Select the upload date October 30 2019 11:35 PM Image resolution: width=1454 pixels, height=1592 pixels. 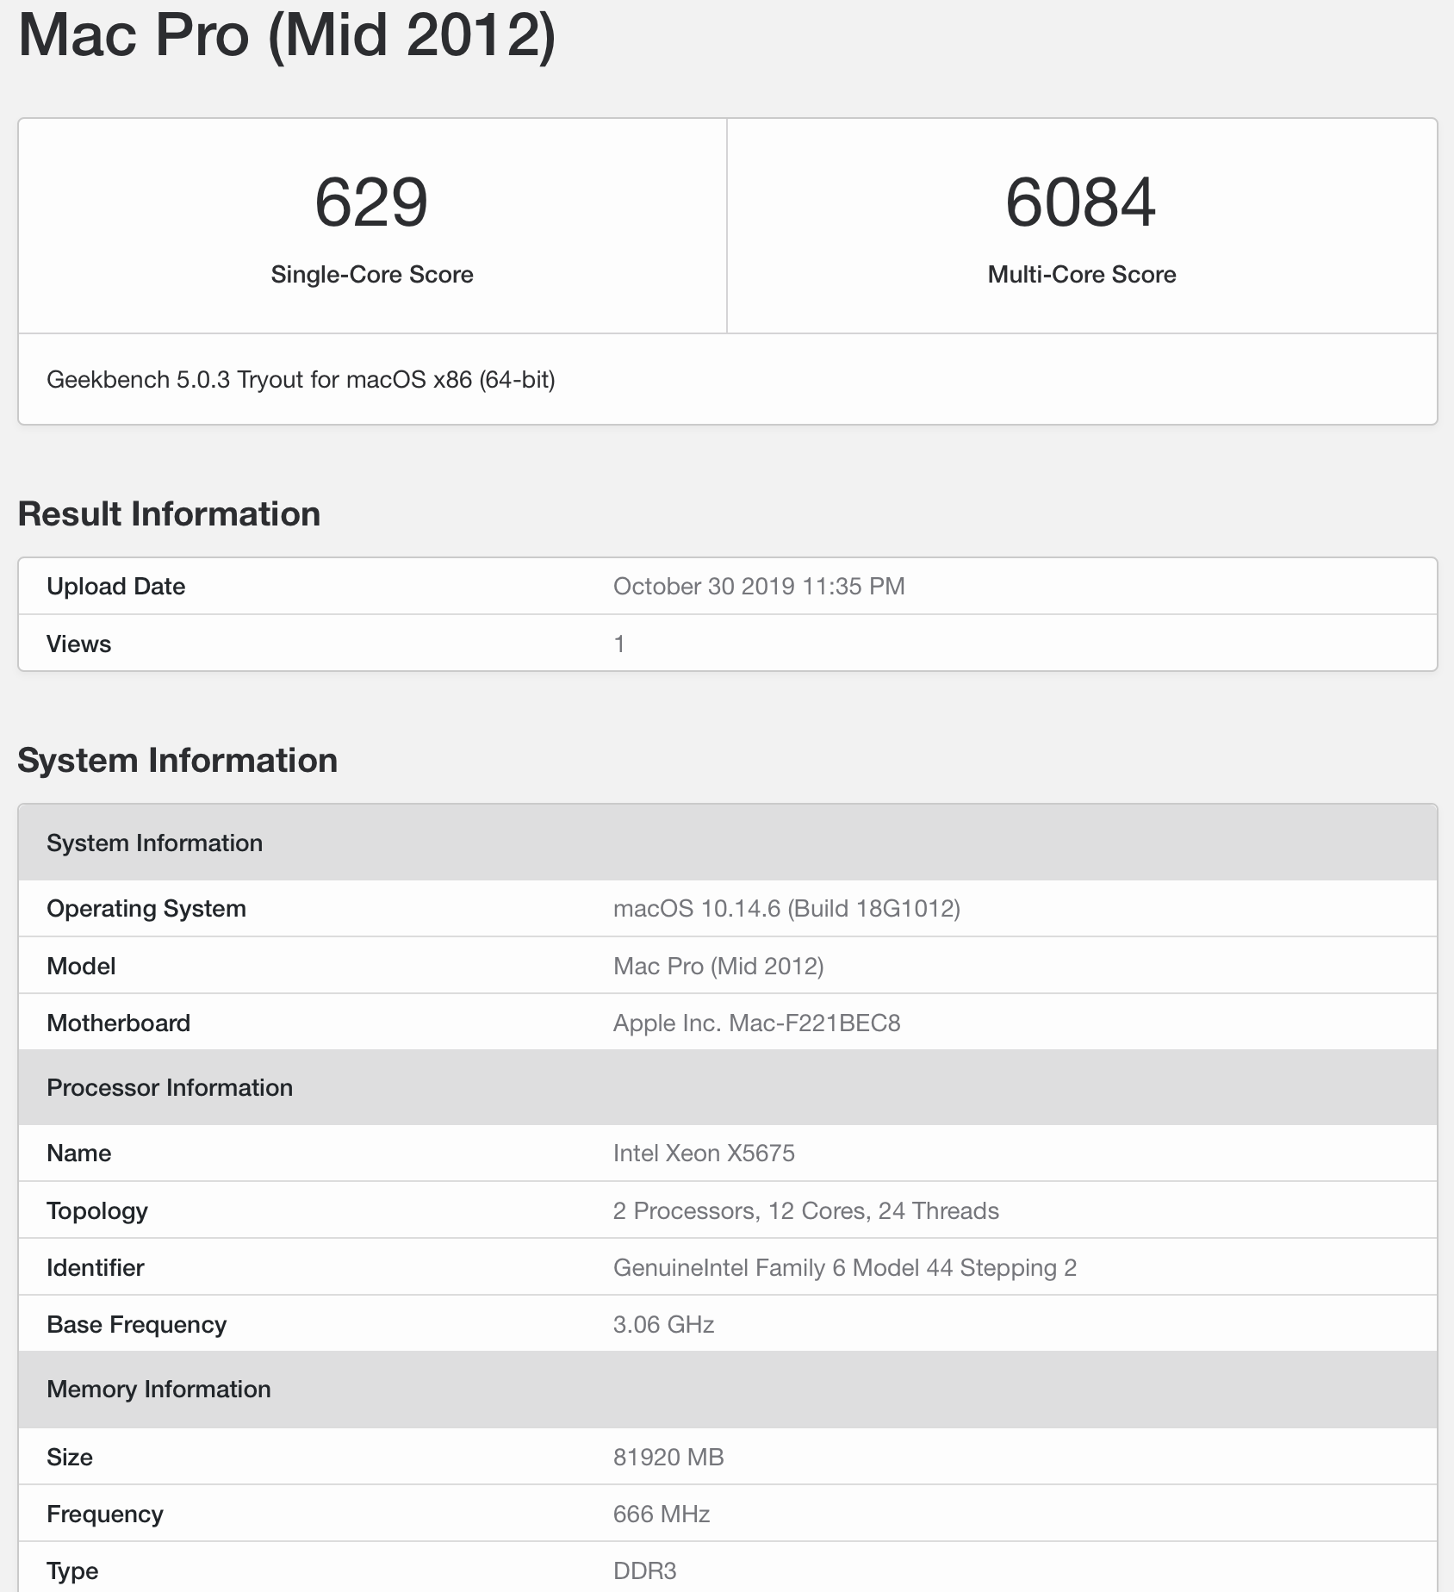(759, 587)
